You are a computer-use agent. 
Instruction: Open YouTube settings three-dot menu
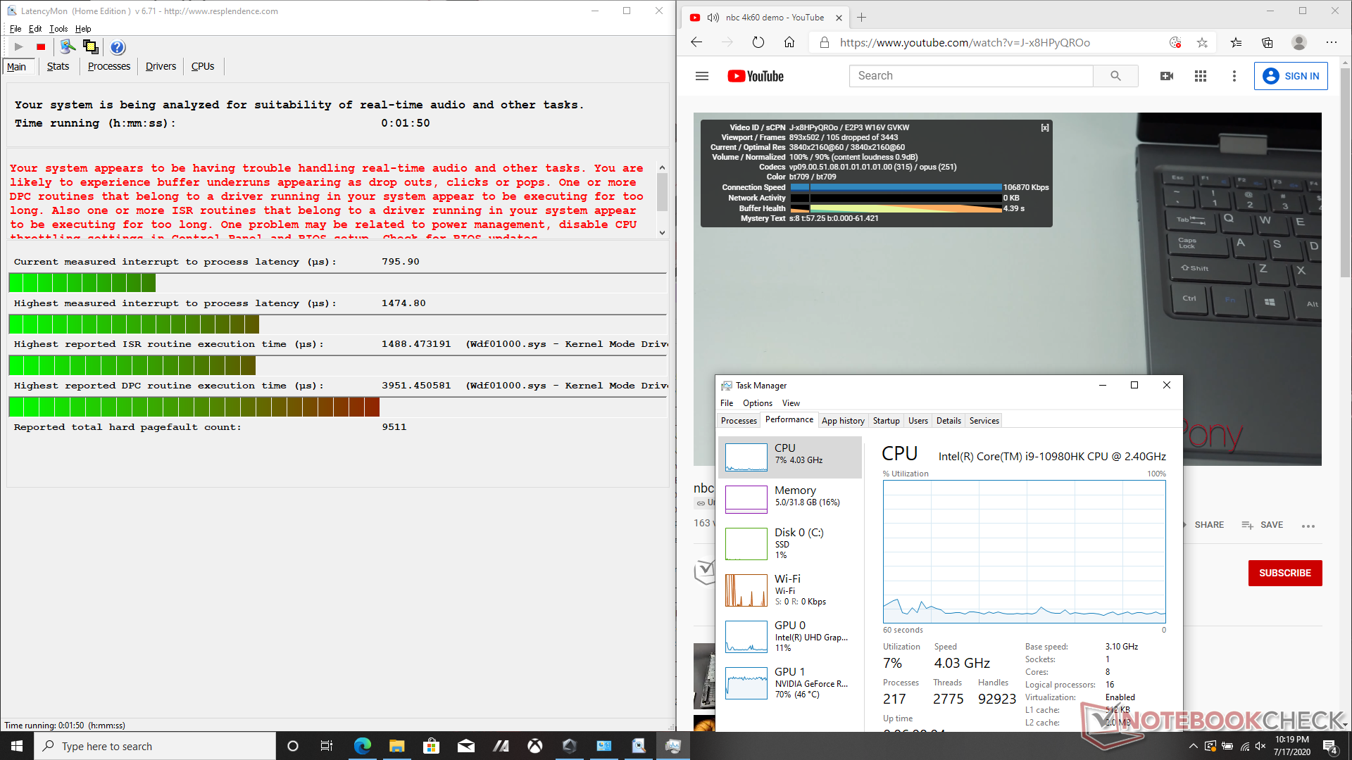[1234, 76]
